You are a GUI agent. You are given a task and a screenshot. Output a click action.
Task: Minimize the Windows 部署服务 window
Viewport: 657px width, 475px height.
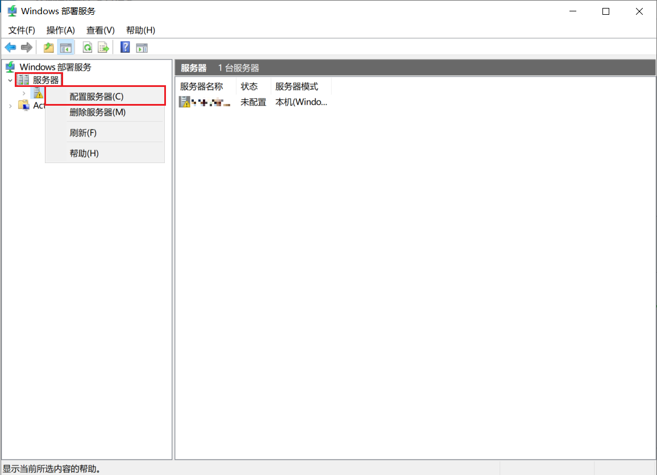573,11
